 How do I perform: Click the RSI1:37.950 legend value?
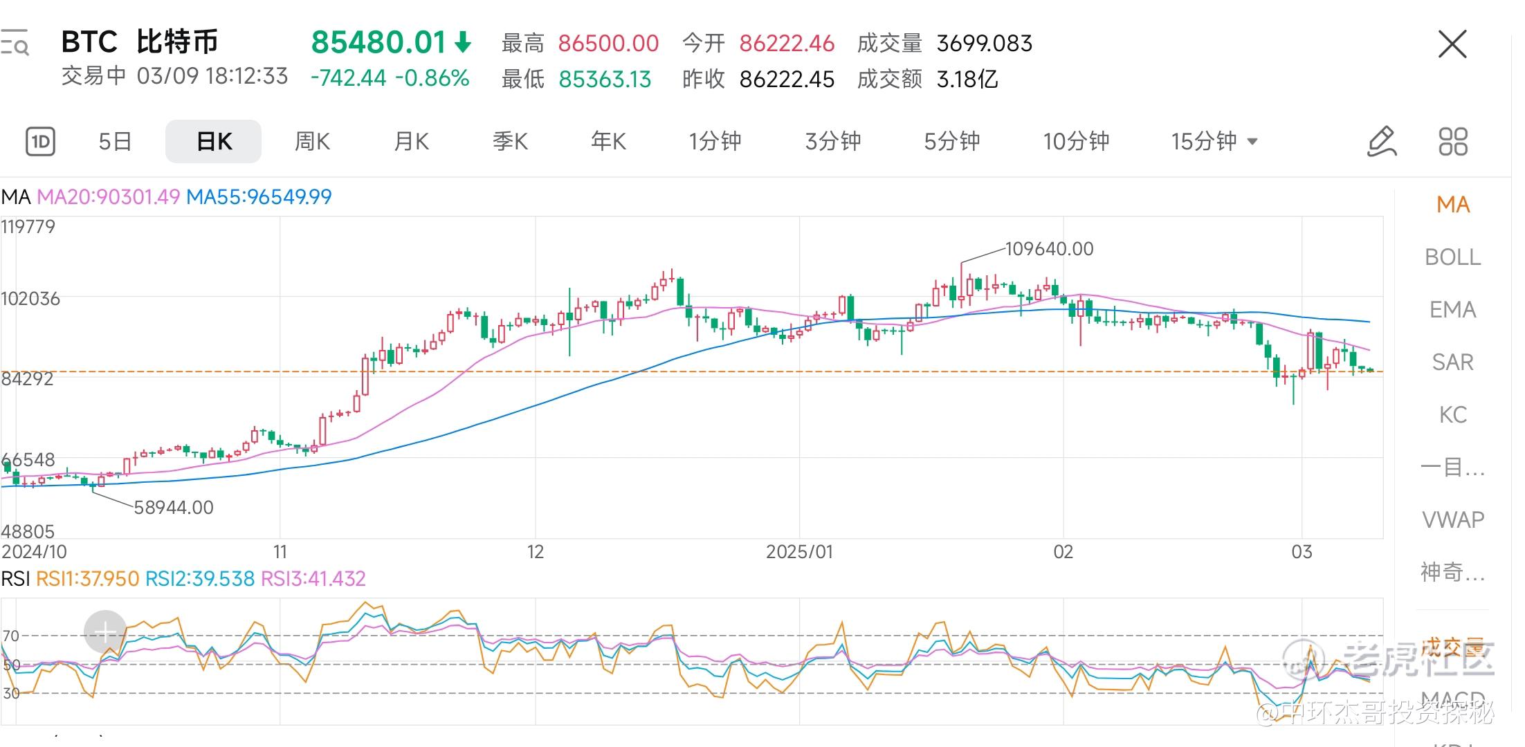coord(88,579)
